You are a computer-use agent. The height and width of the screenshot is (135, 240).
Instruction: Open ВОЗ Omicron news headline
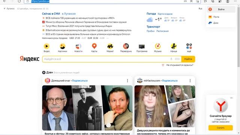click(x=88, y=34)
